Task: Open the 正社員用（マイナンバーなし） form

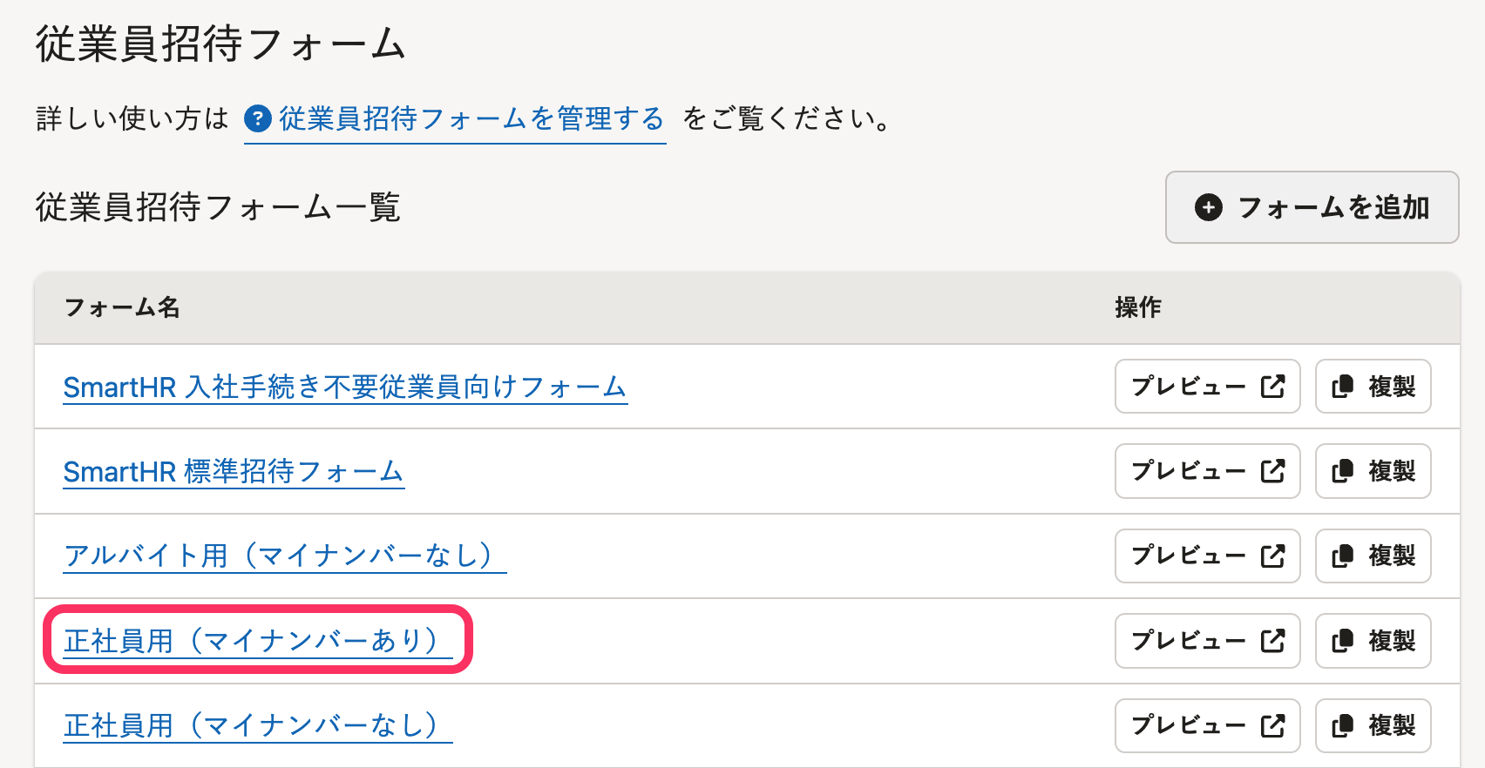Action: pyautogui.click(x=257, y=725)
